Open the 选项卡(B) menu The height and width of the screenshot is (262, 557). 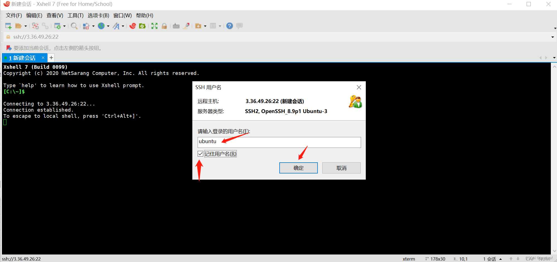pyautogui.click(x=98, y=15)
